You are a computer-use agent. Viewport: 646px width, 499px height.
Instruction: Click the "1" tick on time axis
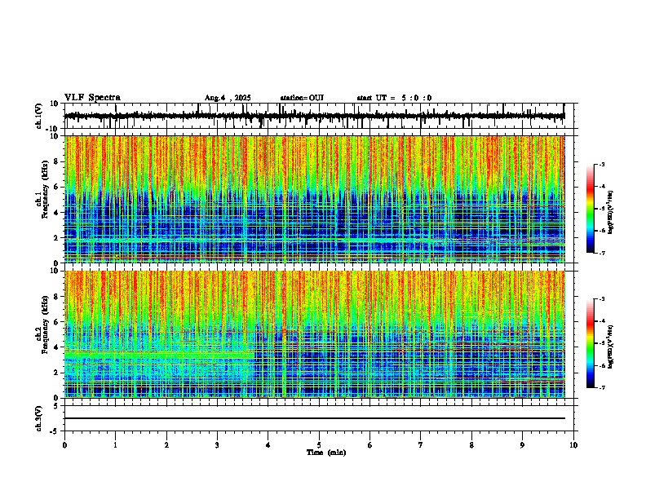tap(115, 445)
